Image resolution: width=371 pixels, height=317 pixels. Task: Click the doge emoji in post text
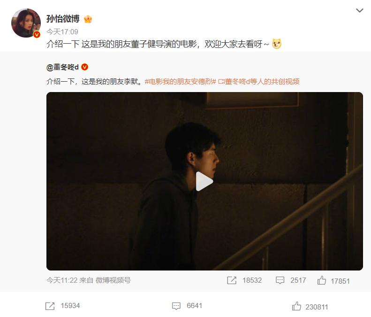tap(277, 44)
